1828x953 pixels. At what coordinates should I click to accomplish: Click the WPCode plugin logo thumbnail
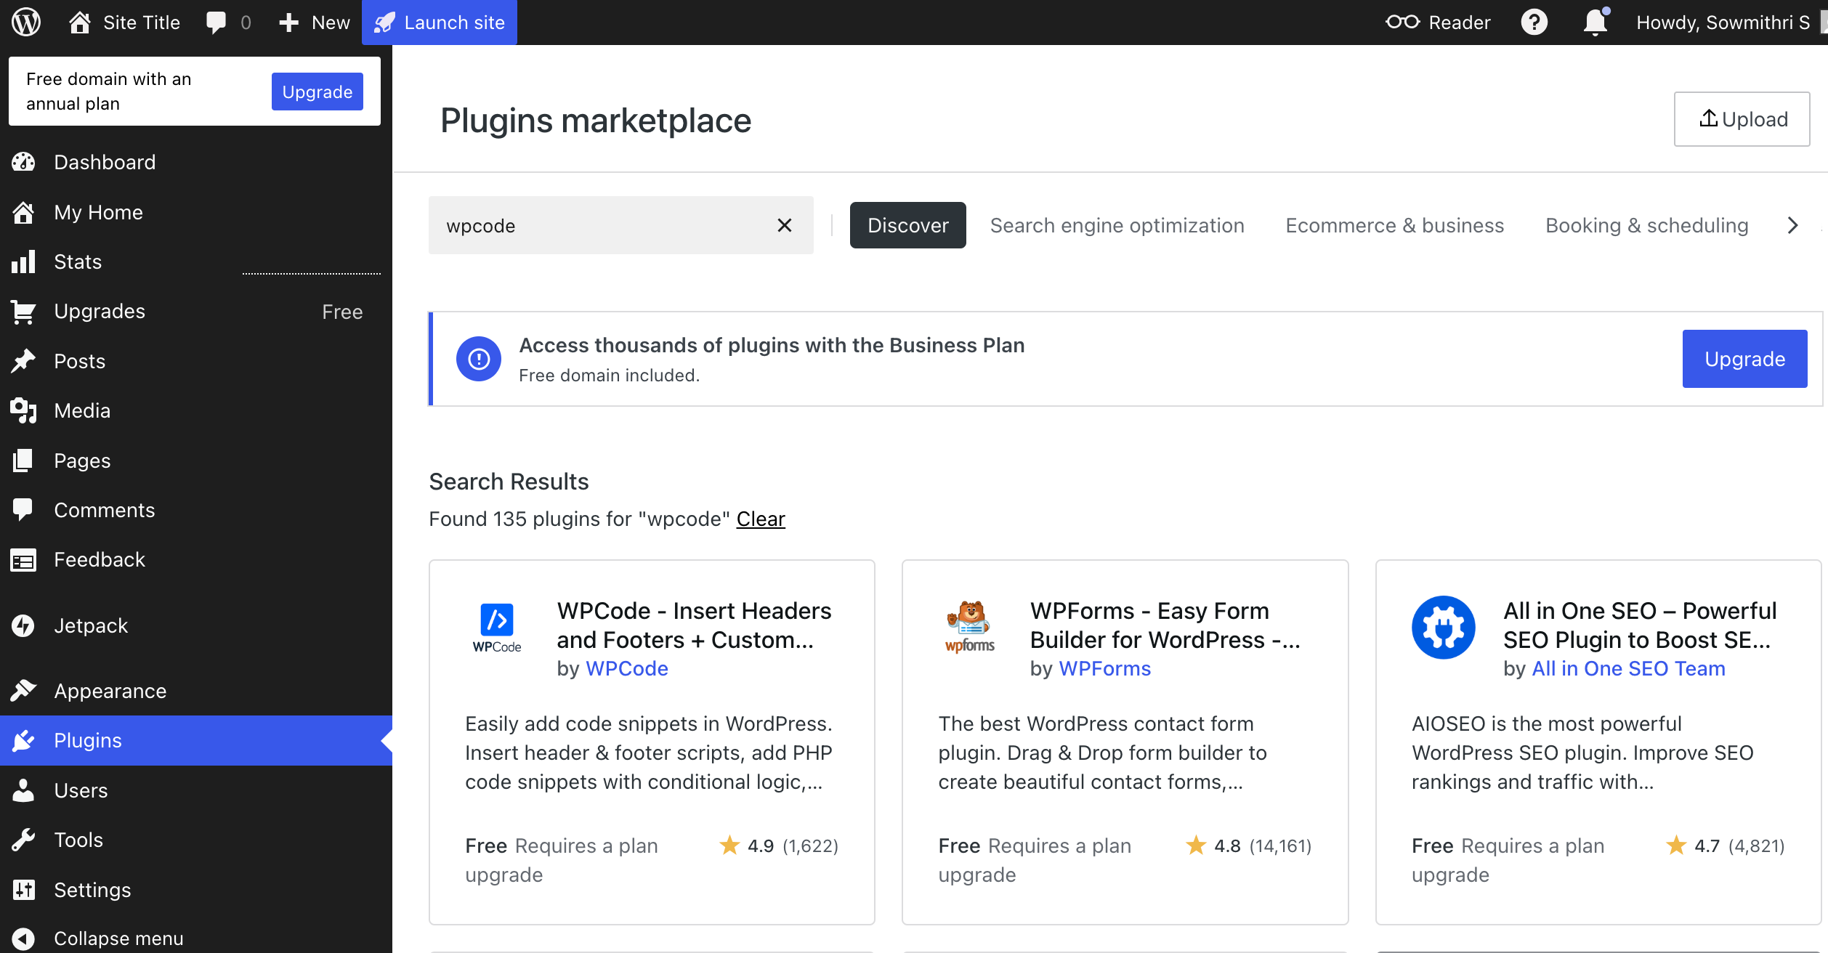(x=497, y=628)
